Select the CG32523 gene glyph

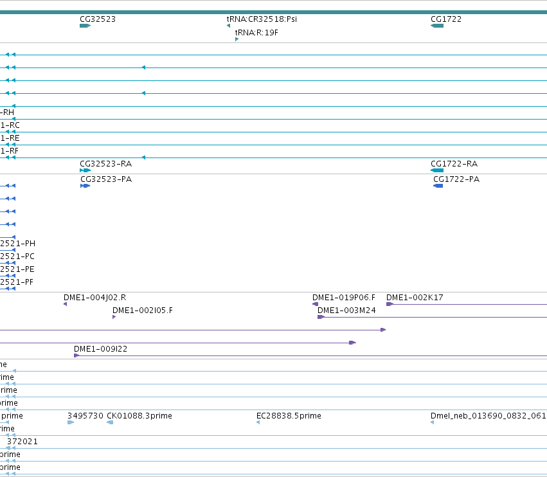coord(85,26)
